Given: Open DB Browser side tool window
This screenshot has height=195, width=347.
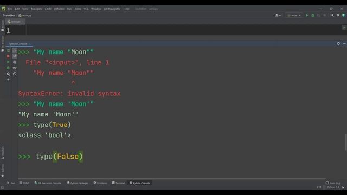Looking at the screenshot, I should 3,44.
